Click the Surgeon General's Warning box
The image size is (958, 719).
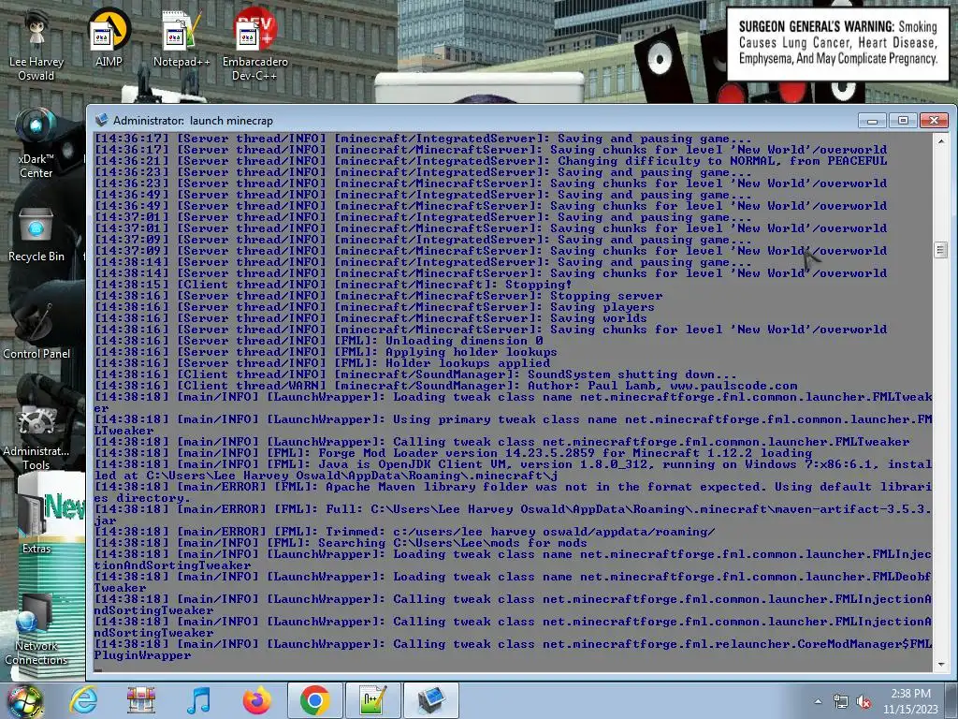click(x=837, y=43)
